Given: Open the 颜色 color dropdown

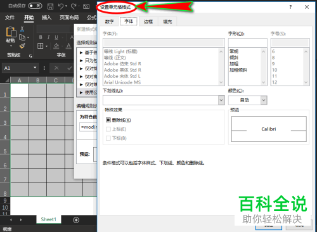Looking at the screenshot, I should [264, 100].
